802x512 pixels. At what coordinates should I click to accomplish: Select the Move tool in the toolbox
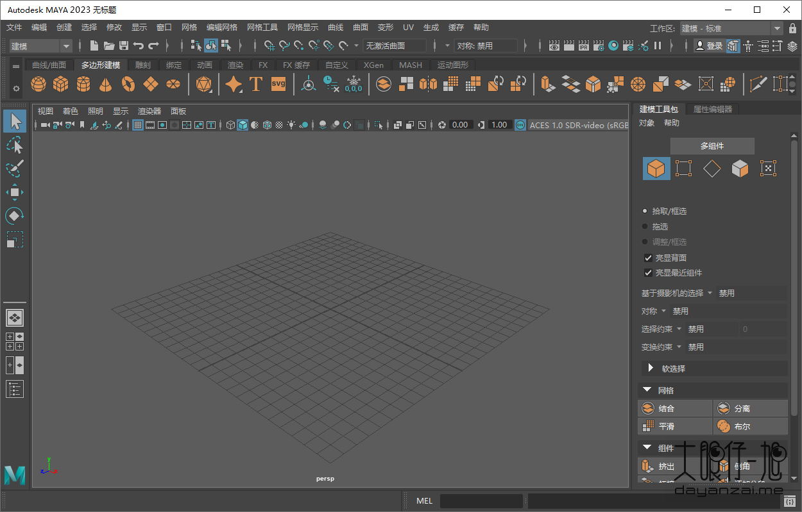pos(15,192)
